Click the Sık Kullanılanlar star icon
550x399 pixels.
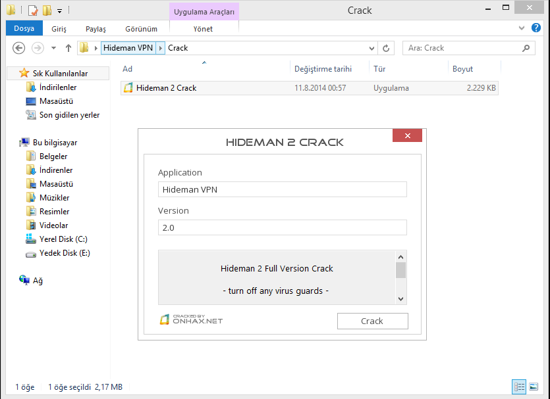point(24,73)
